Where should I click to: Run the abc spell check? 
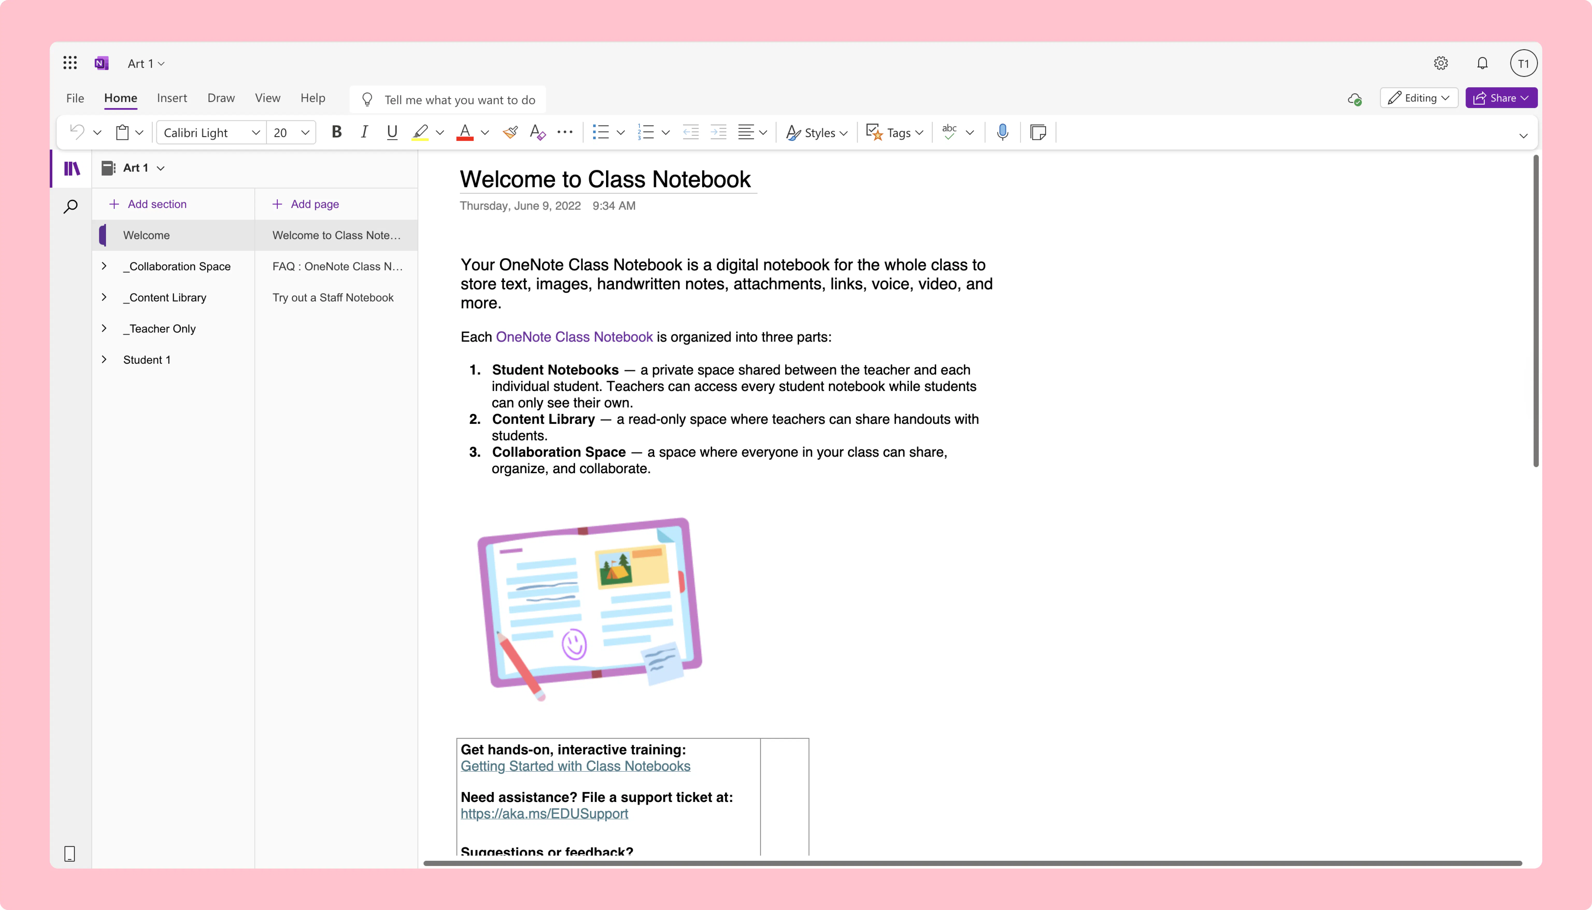click(x=949, y=132)
